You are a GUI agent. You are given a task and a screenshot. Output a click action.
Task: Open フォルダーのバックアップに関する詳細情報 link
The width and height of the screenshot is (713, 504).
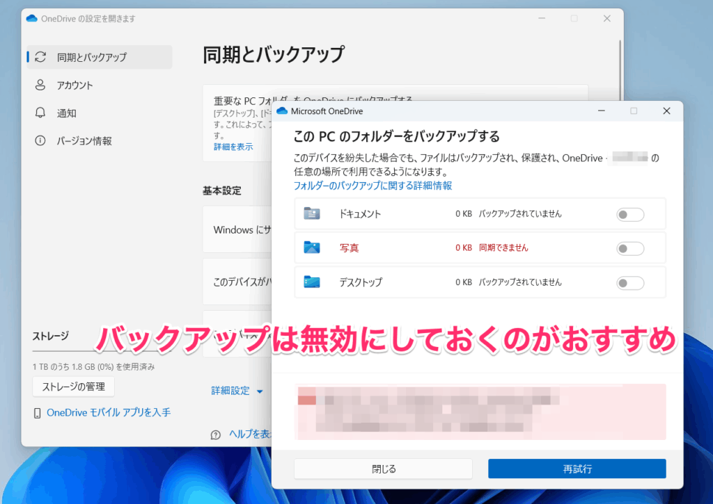tap(373, 185)
